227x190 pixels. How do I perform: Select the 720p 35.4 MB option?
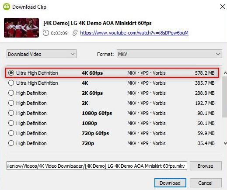tap(112, 143)
